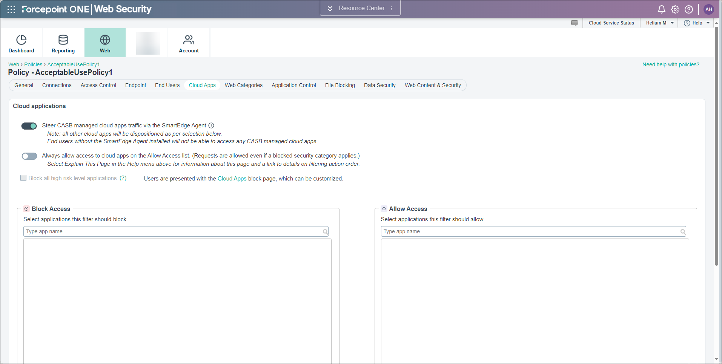Click the chat message icon
The width and height of the screenshot is (722, 364).
click(574, 23)
